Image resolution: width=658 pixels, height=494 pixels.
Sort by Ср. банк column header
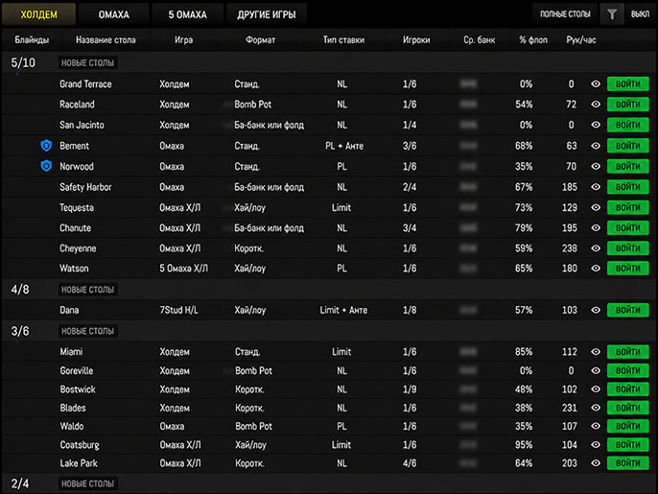point(479,40)
